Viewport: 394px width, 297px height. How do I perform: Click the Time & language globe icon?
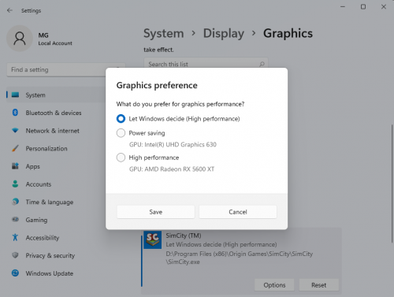(15, 202)
